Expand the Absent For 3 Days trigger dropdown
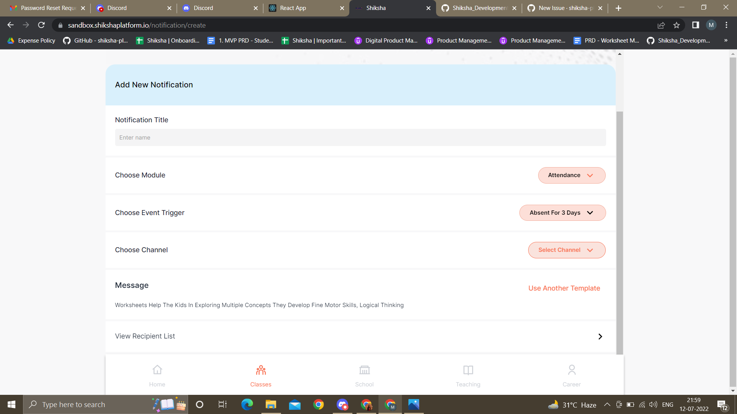The image size is (737, 414). point(562,212)
